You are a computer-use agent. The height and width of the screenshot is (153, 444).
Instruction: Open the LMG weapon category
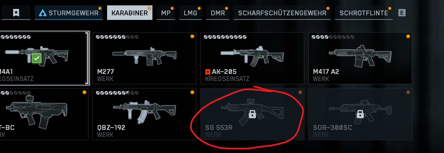click(191, 13)
